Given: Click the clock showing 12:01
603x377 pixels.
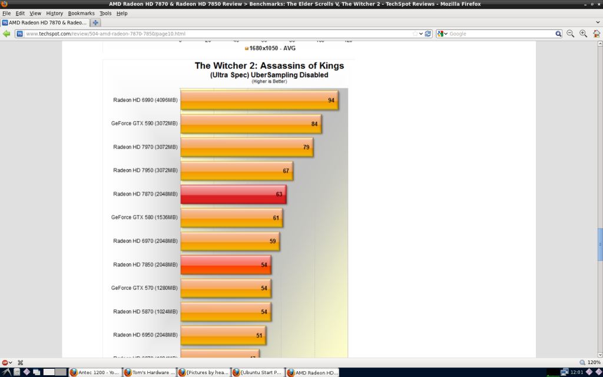Looking at the screenshot, I should 577,372.
